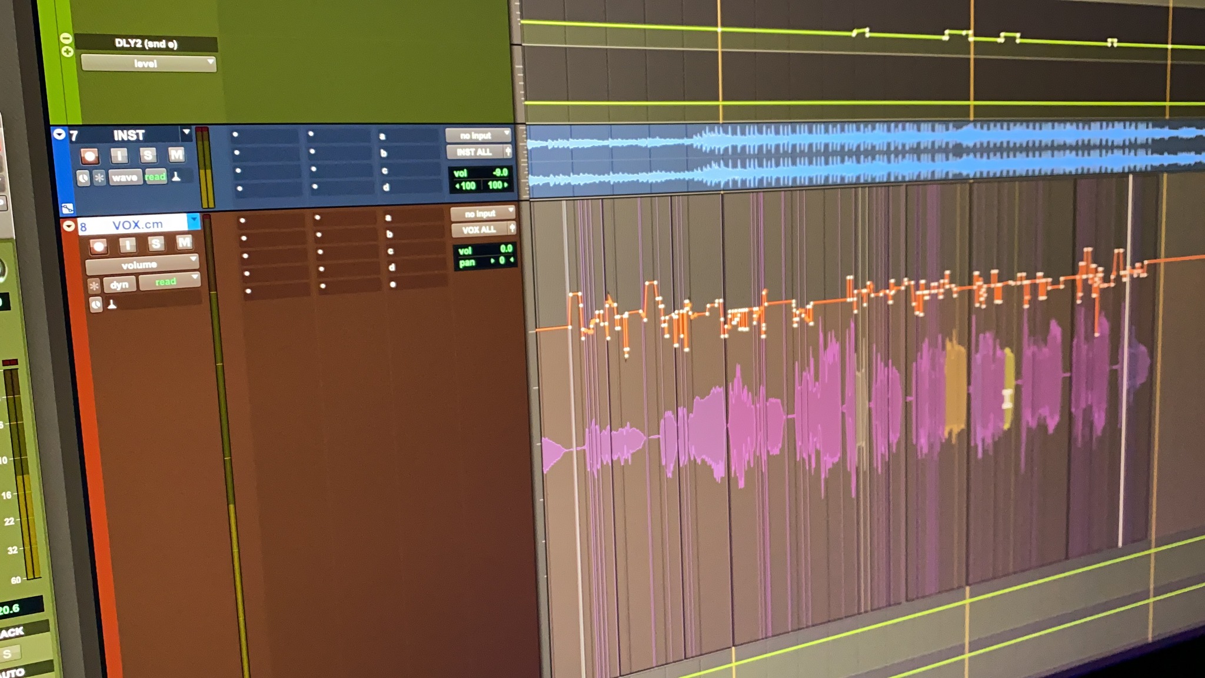Open the DLY2 level parameter dropdown

148,64
